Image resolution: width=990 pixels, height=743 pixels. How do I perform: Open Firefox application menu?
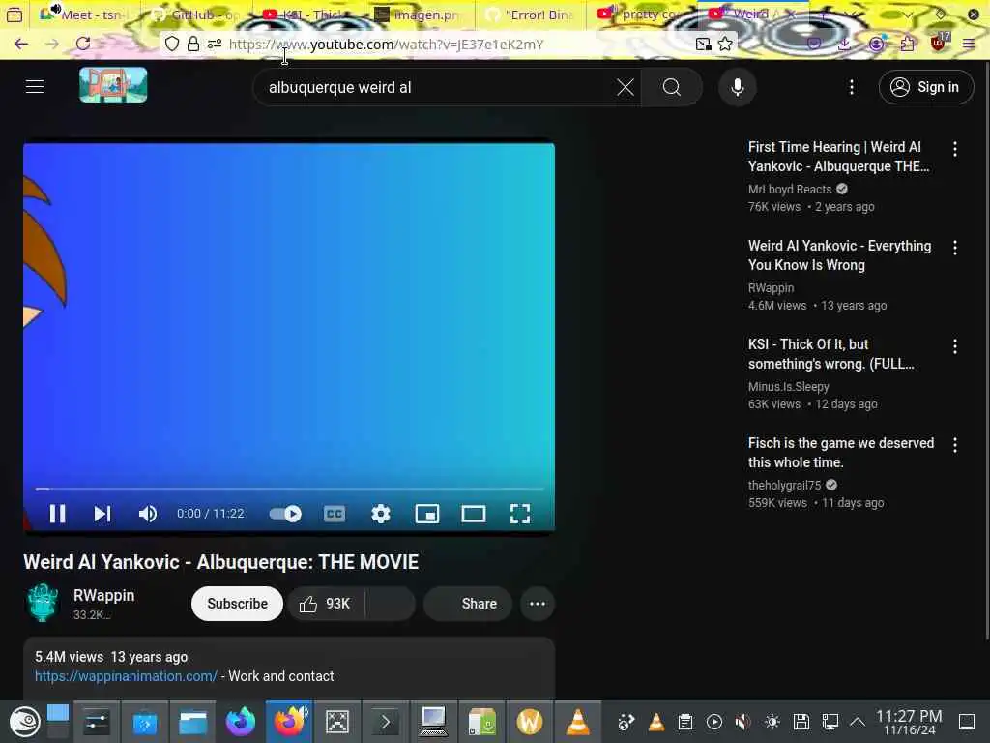(969, 44)
